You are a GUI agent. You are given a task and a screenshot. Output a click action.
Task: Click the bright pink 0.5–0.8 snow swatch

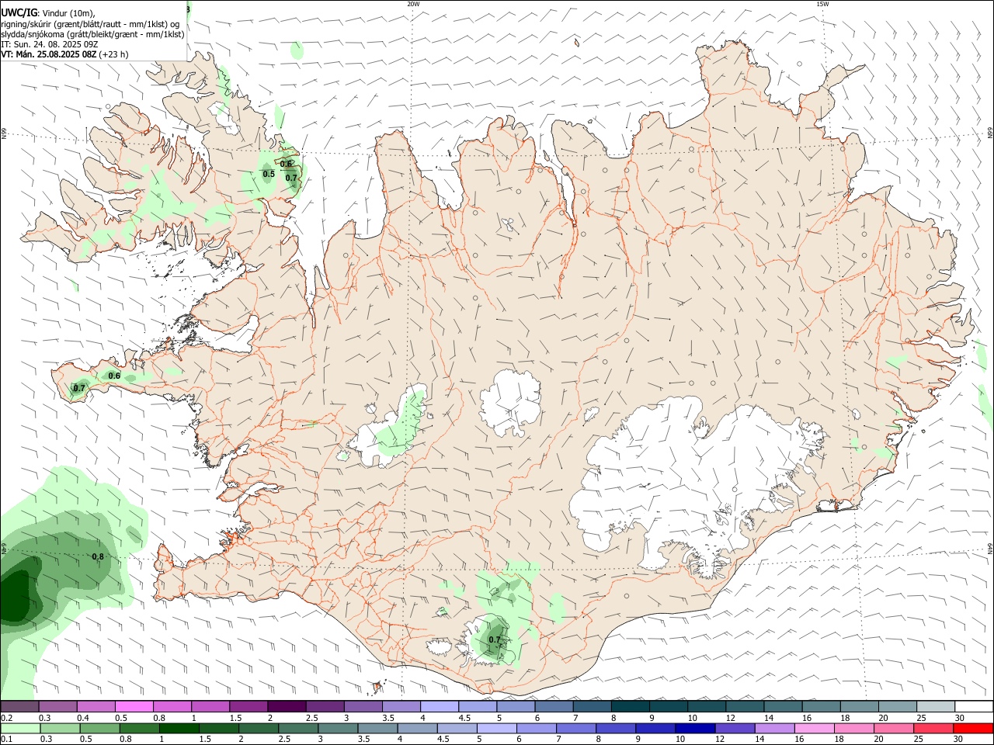(134, 707)
